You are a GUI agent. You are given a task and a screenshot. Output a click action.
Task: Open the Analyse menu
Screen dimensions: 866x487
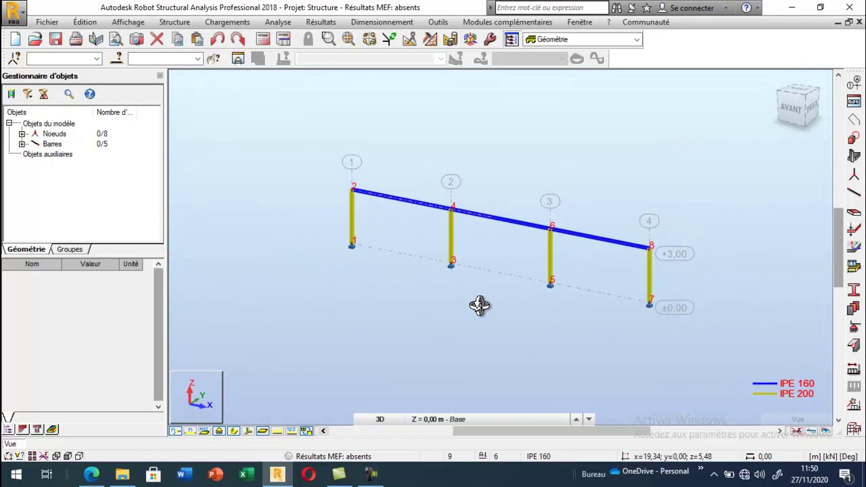pos(278,22)
